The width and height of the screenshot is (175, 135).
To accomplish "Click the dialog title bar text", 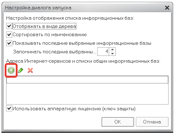I will (38, 8).
